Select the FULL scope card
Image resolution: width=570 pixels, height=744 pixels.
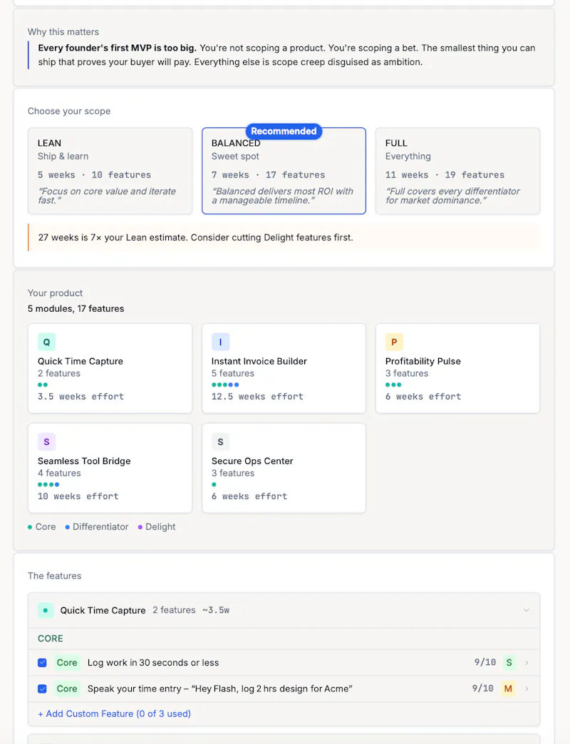click(457, 171)
